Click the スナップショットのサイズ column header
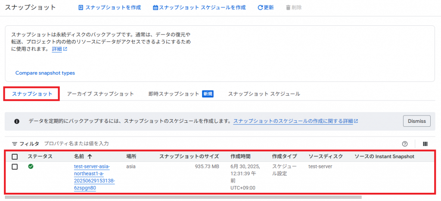Viewport: 441px width, 201px height. coord(189,156)
